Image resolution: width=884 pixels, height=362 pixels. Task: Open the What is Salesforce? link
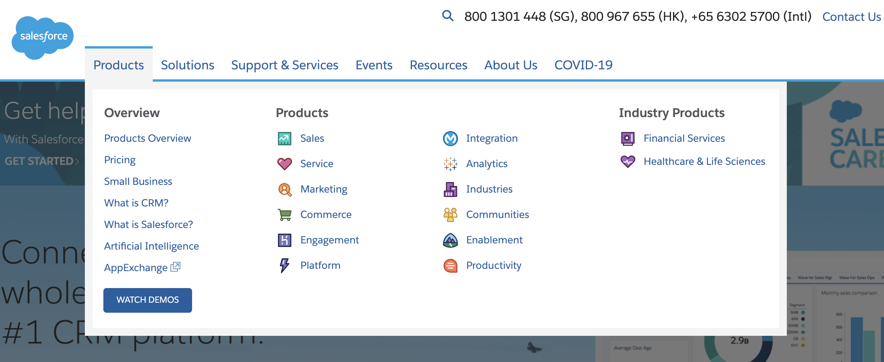tap(148, 225)
